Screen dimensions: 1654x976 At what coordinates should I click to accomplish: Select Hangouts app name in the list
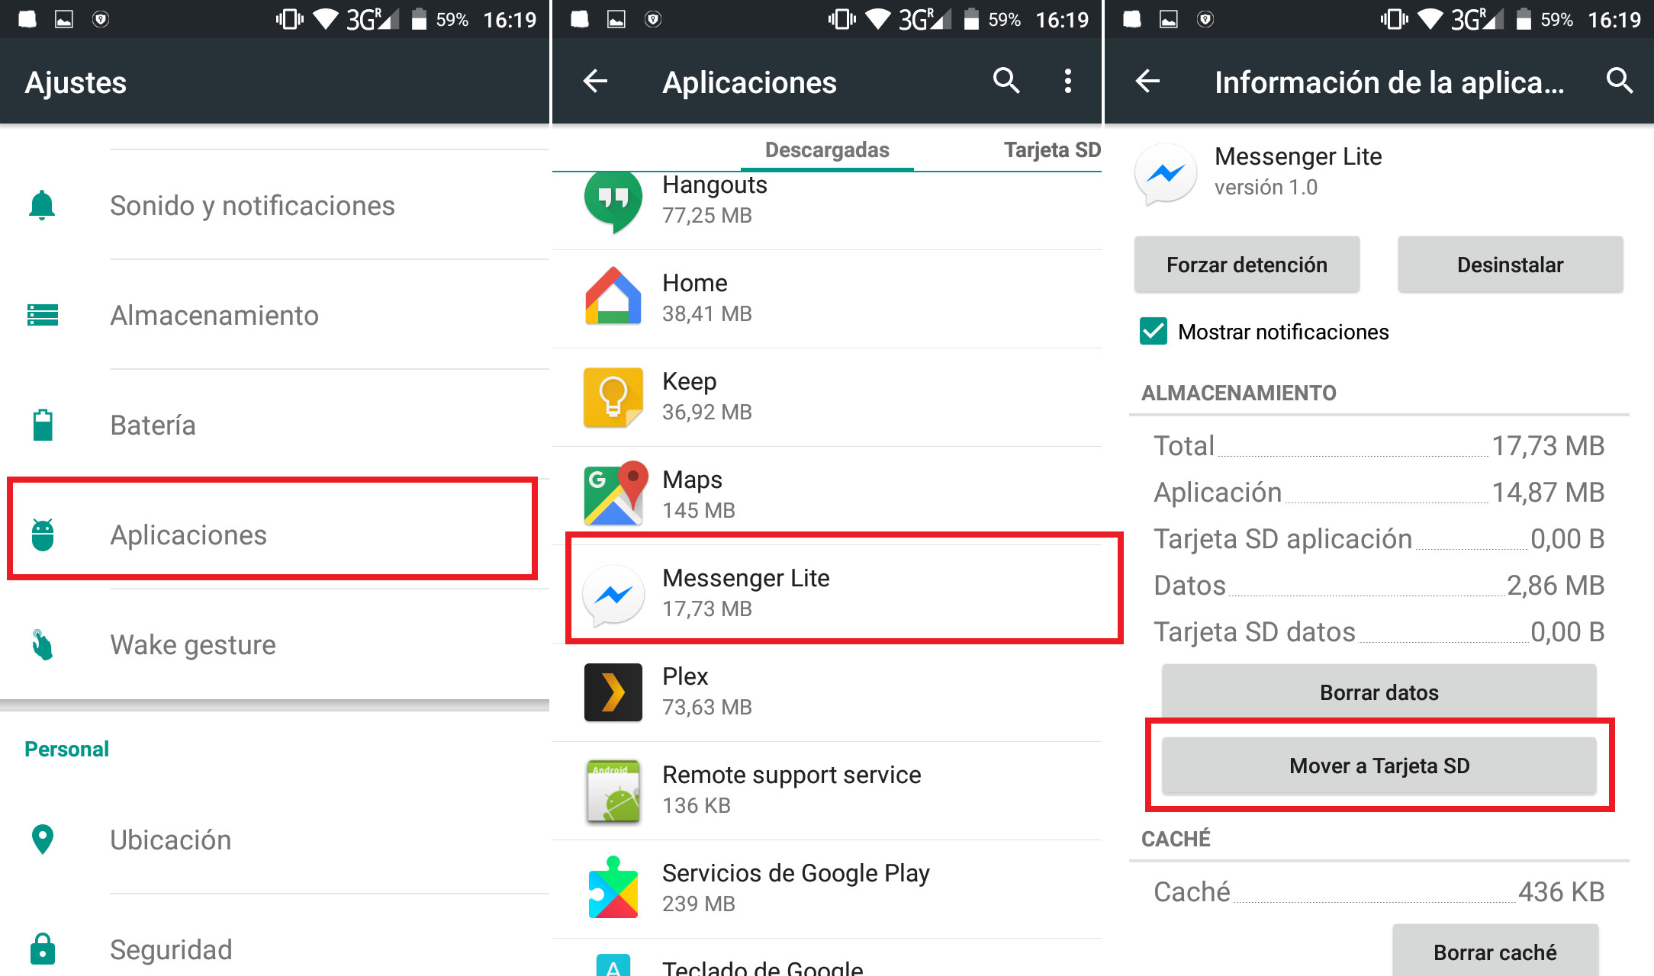[715, 185]
